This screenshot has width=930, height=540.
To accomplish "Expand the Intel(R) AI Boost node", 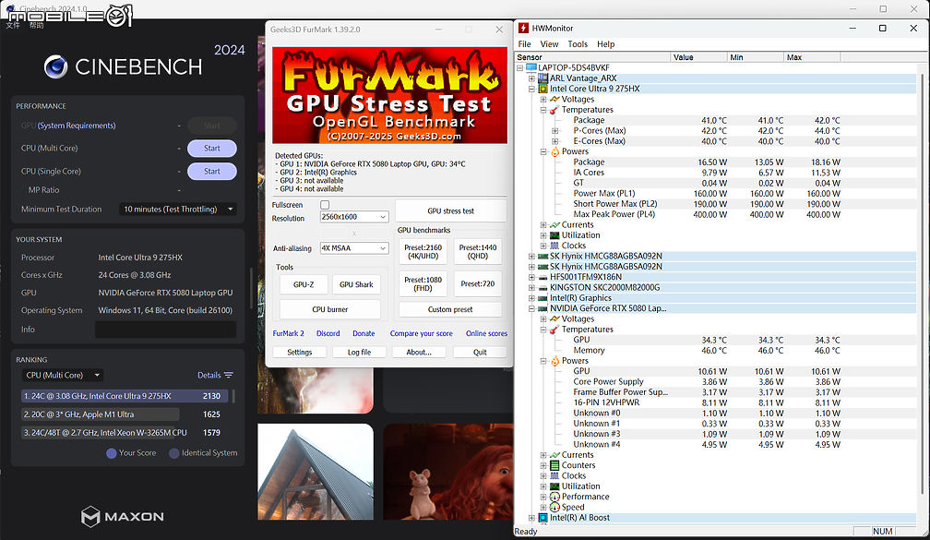I will tap(531, 518).
